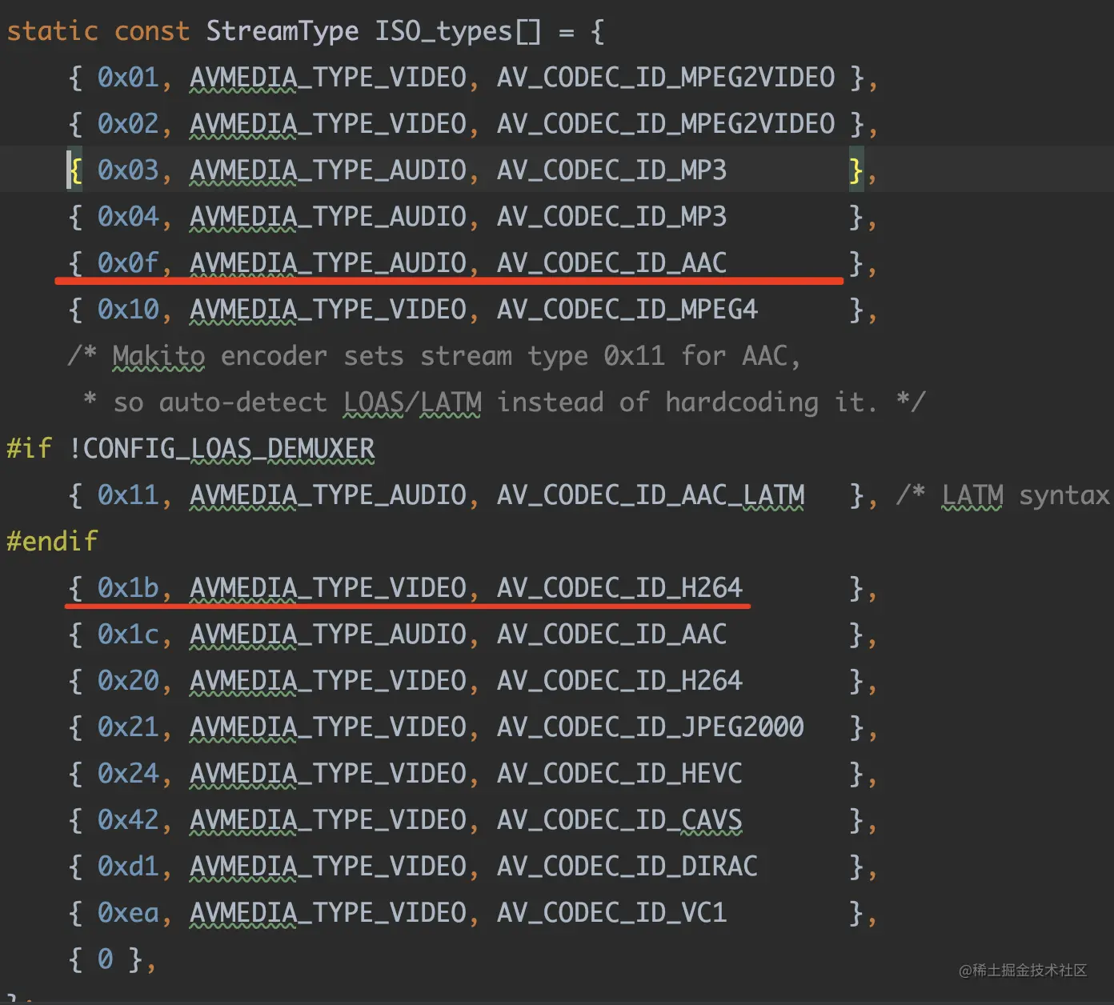Screen dimensions: 1114x1005
Task: Click AV_CODEC_ID_VC1 identifier
Action: 612,913
